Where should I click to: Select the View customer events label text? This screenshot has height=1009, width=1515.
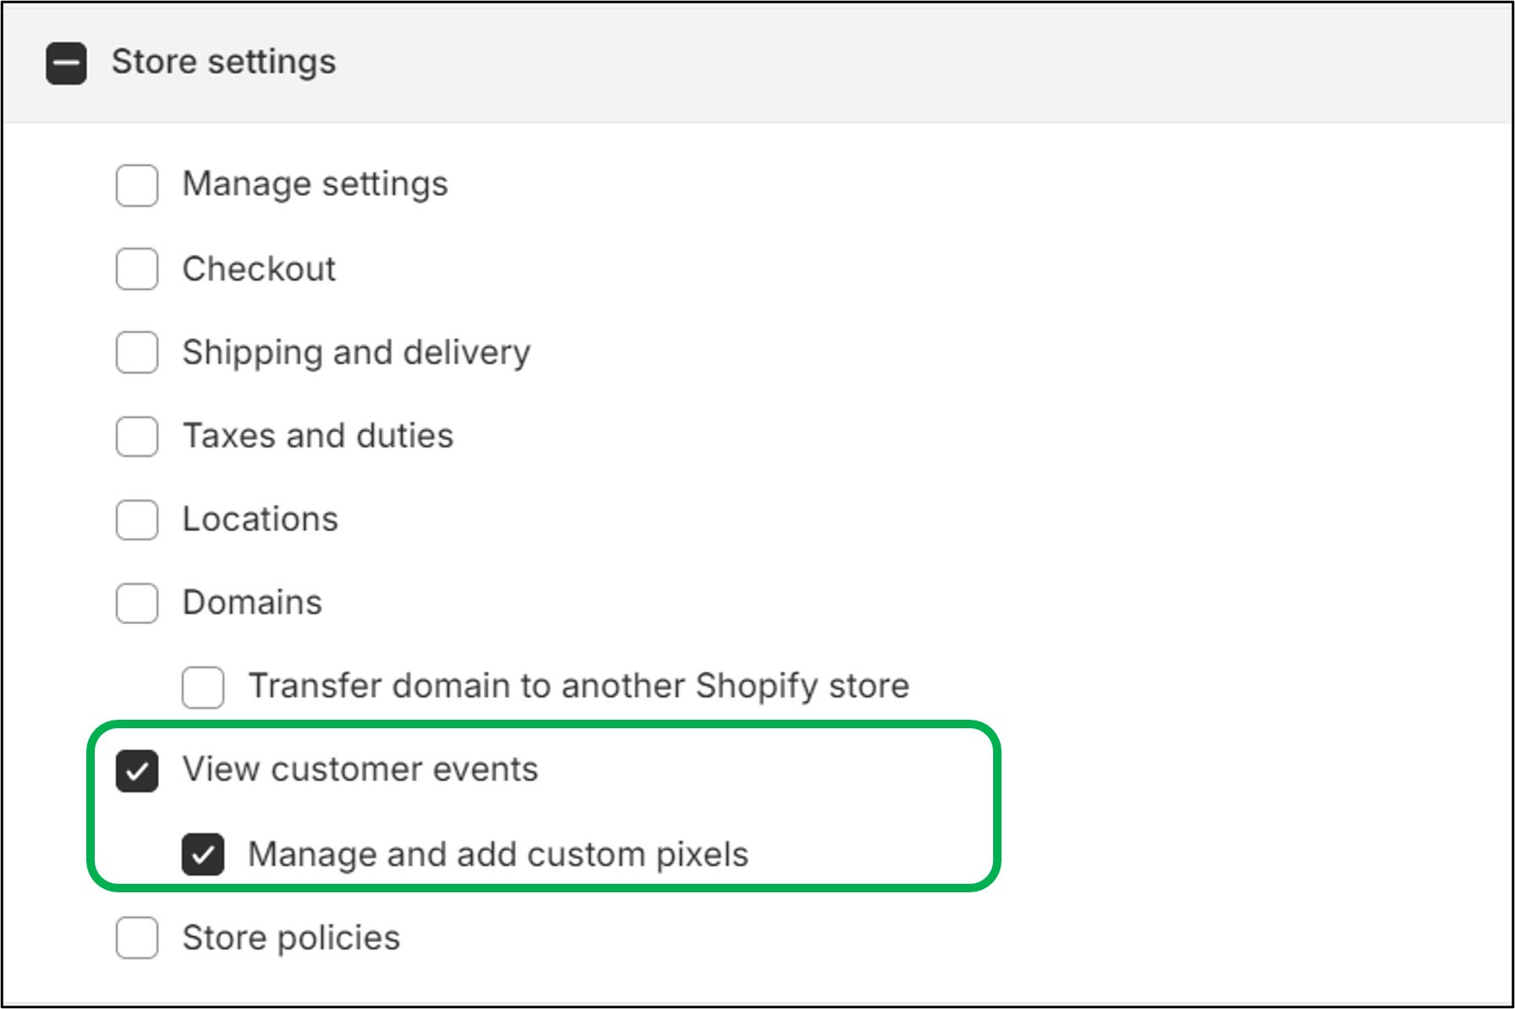tap(361, 769)
